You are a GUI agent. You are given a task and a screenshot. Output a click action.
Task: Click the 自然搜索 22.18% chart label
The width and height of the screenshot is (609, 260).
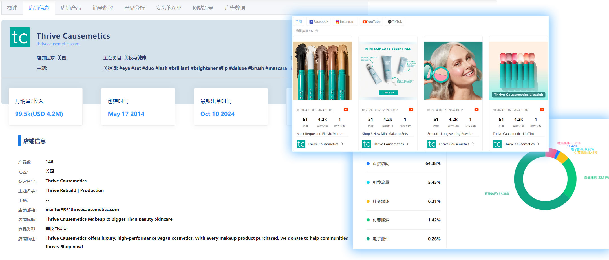point(596,178)
